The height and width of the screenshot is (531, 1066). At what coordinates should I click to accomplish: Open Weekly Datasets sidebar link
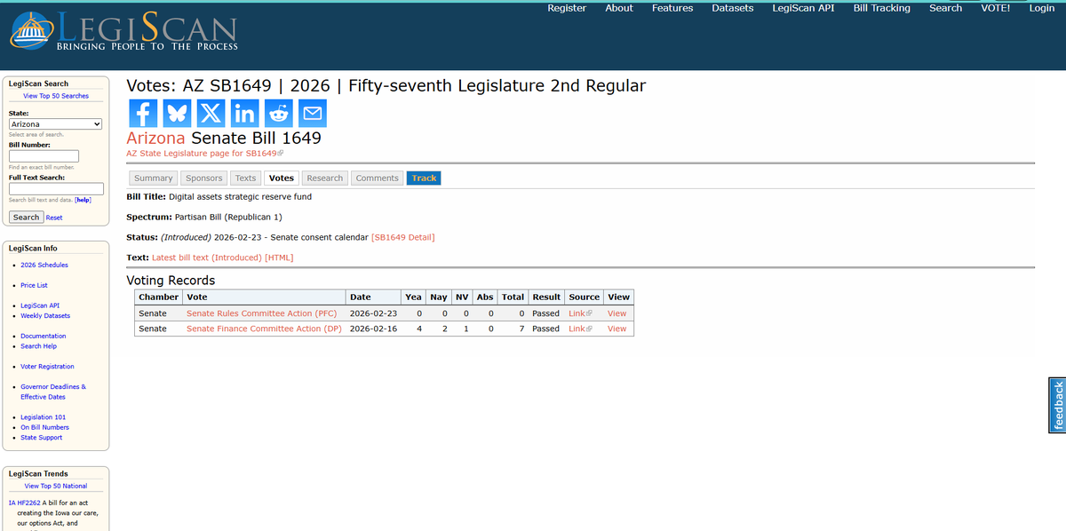pos(45,316)
